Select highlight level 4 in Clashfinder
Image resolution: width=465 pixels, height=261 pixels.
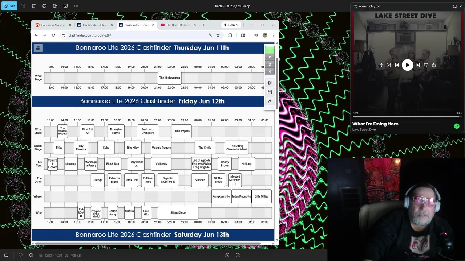[x=270, y=71]
